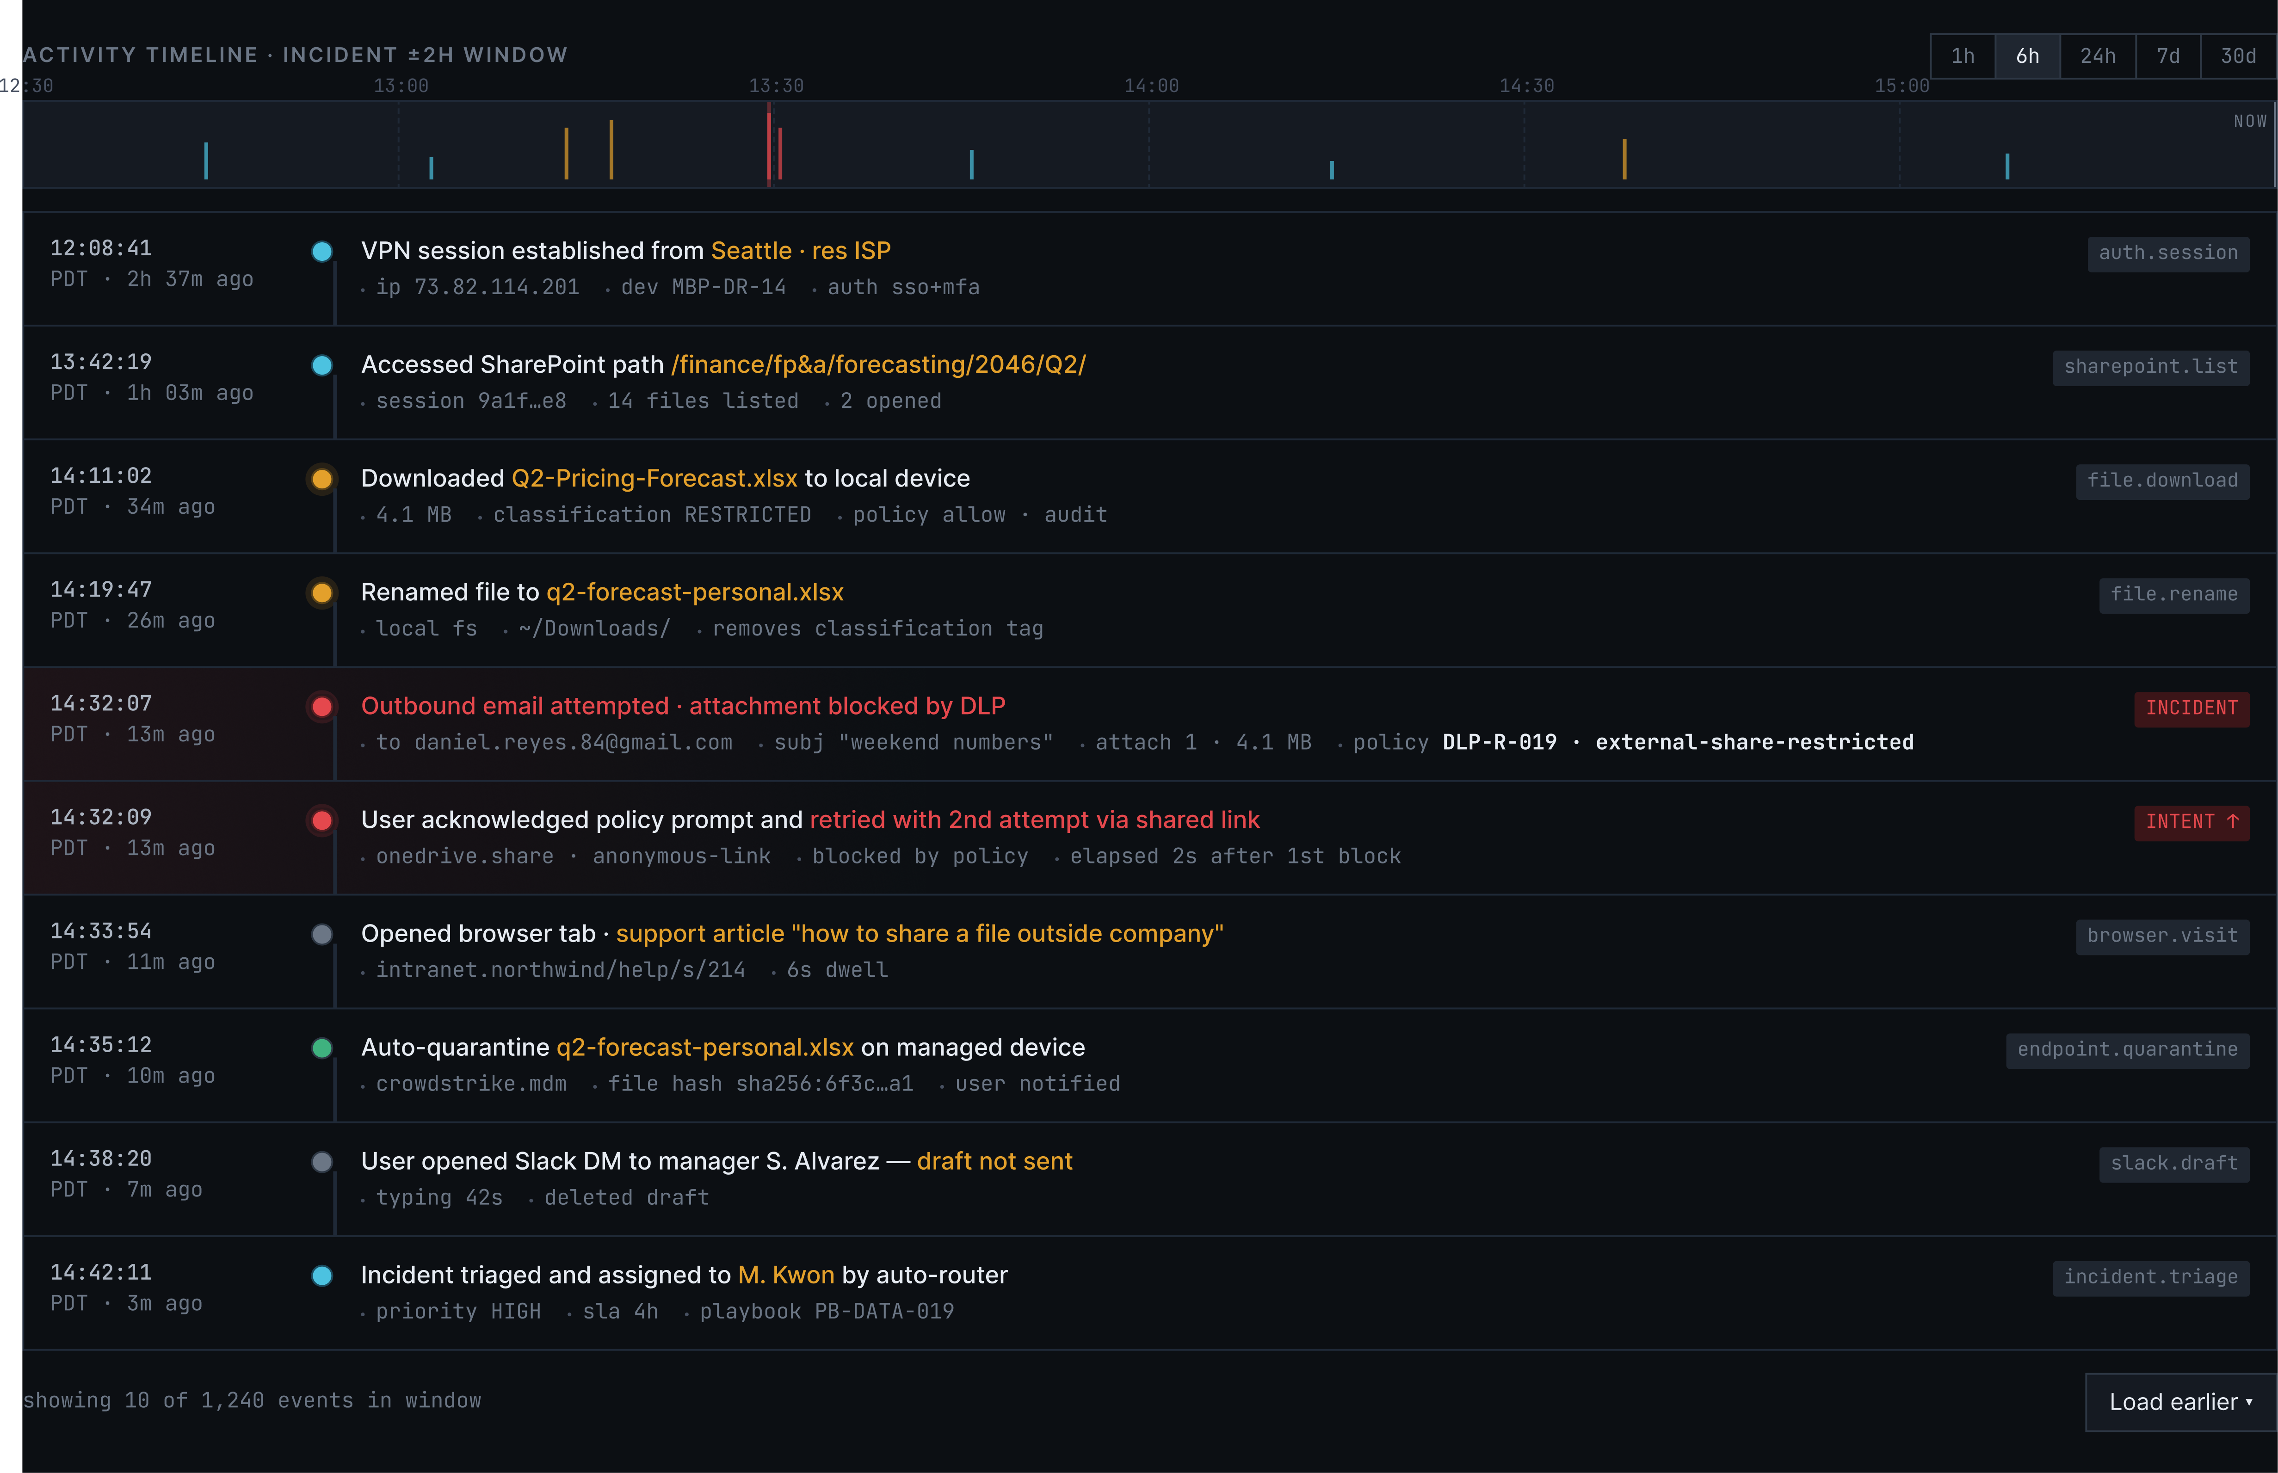Image resolution: width=2278 pixels, height=1473 pixels.
Task: Switch to the 24h time range
Action: click(2097, 56)
